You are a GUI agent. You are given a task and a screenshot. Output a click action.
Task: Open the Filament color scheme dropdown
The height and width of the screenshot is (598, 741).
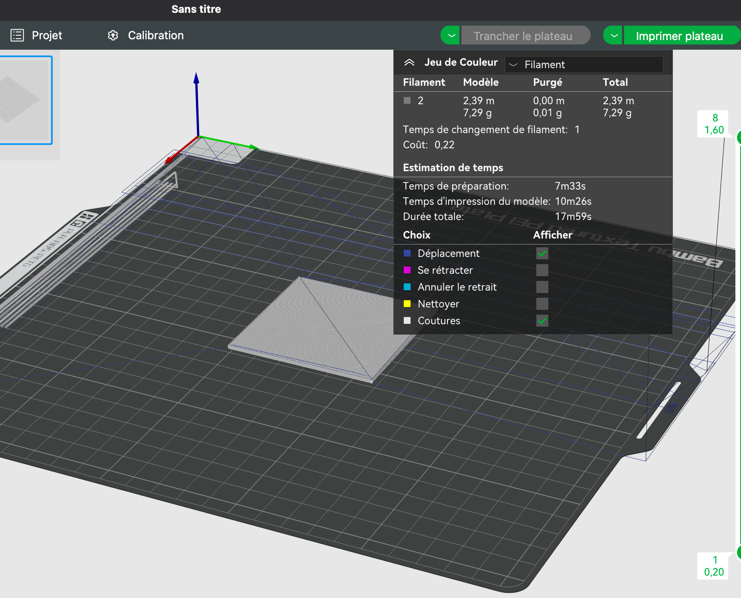coord(584,65)
